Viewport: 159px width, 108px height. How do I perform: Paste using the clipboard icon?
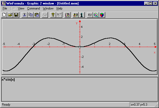coord(37,15)
